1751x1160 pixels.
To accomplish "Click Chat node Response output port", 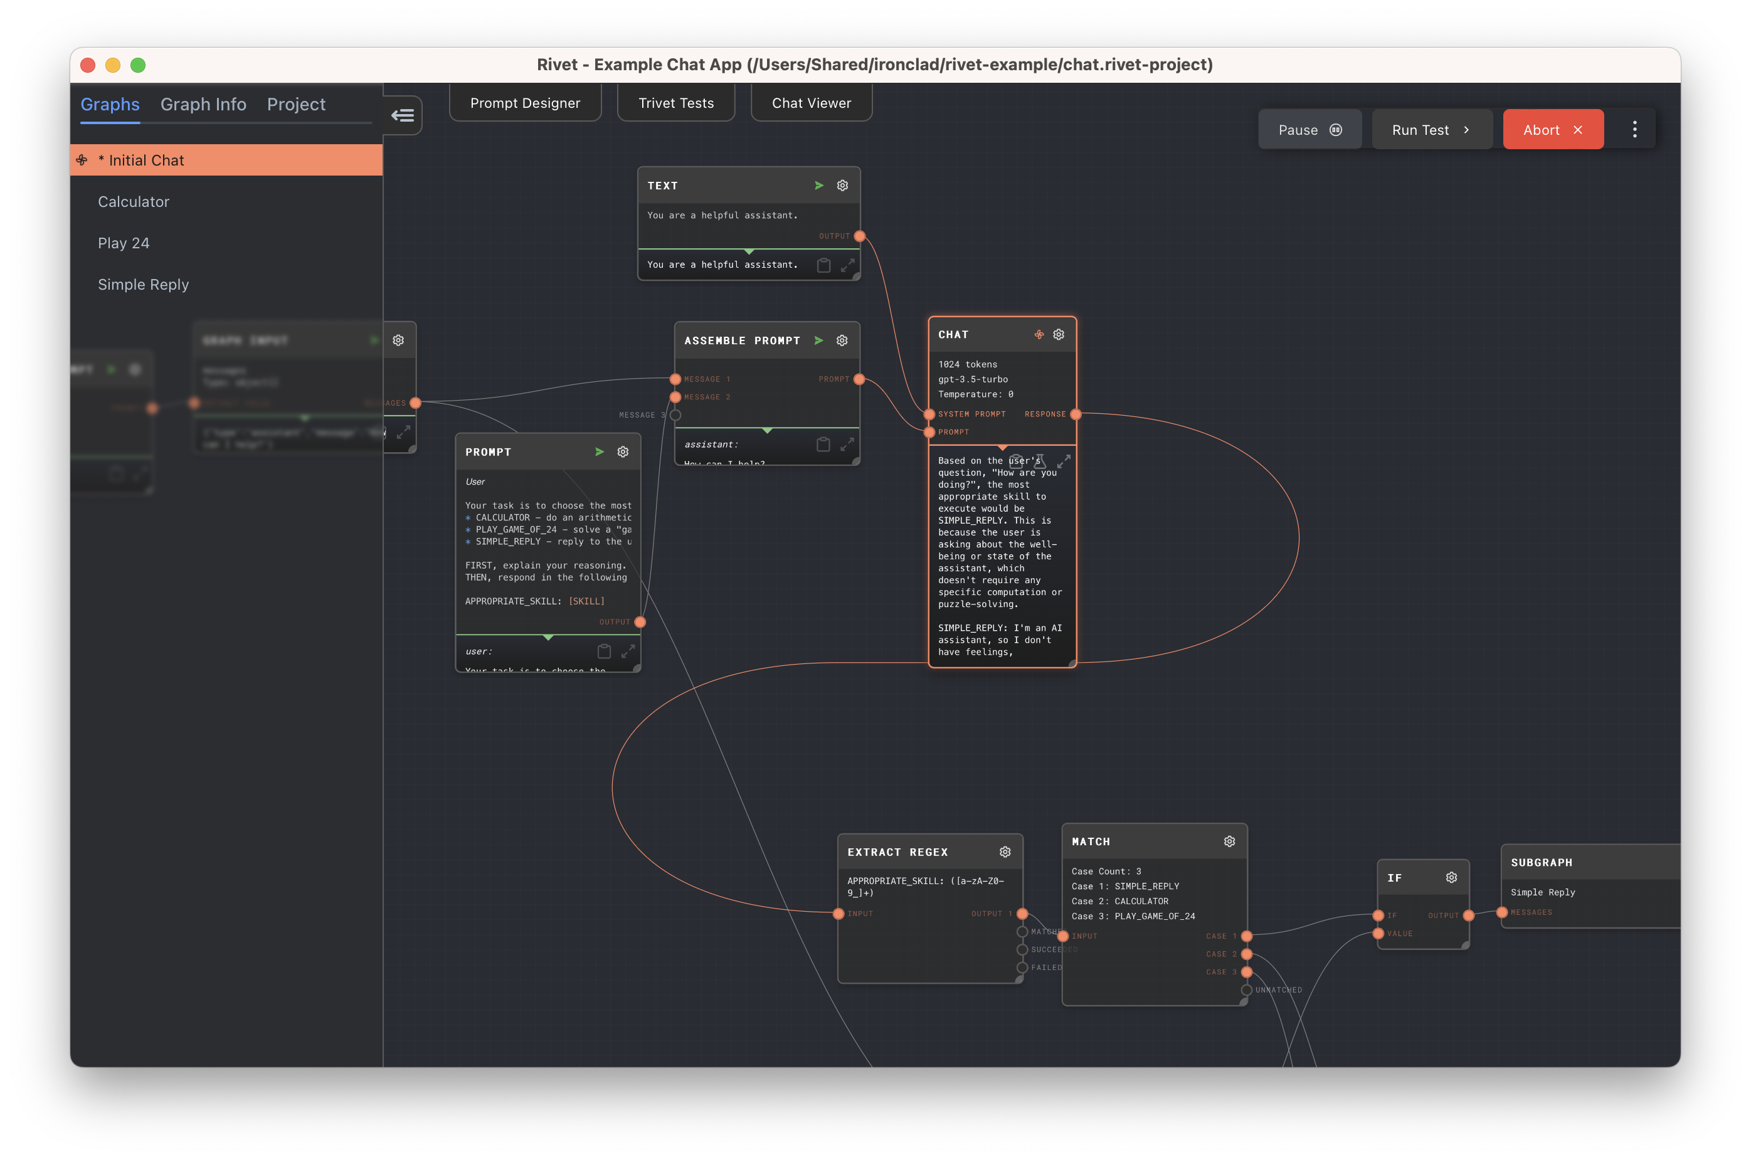I will point(1076,414).
